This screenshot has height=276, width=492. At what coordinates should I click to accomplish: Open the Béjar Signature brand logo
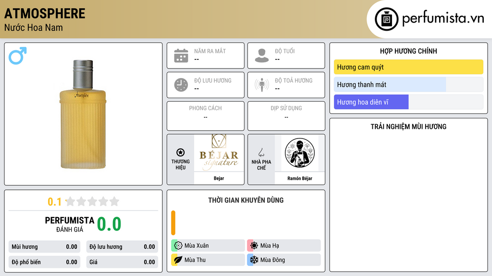coord(219,153)
